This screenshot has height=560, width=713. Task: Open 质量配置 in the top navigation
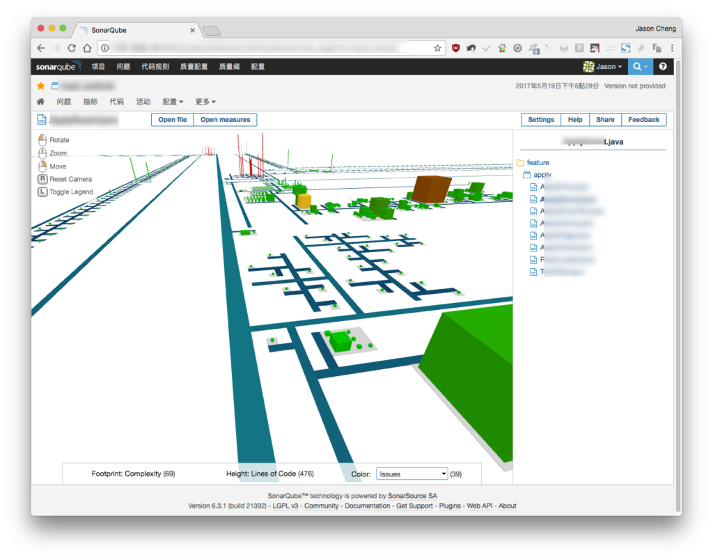point(194,66)
